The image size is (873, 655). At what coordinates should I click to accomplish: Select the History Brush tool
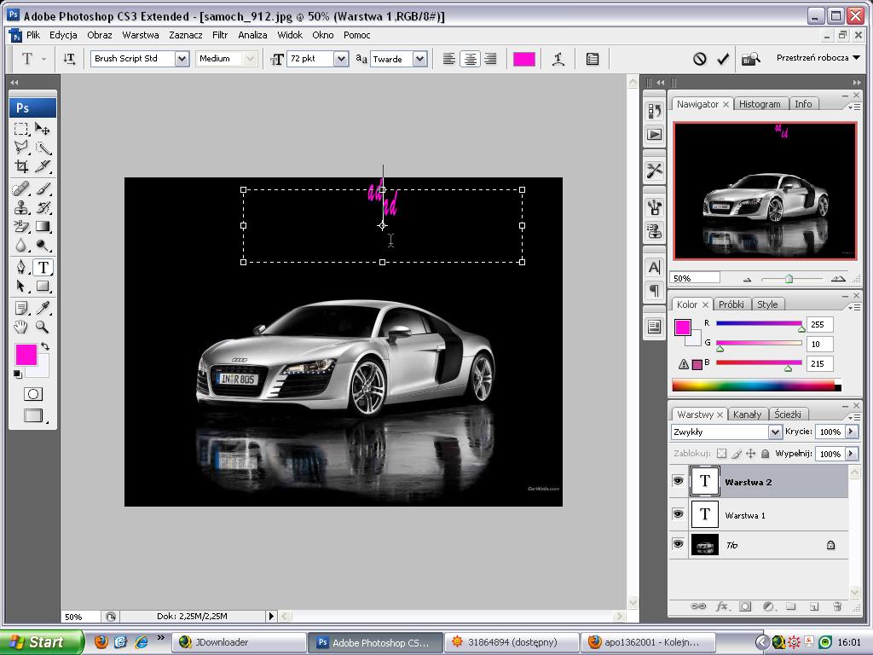[43, 208]
